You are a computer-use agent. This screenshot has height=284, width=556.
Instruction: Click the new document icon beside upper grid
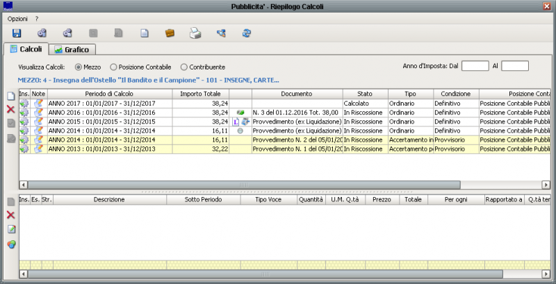click(x=10, y=96)
